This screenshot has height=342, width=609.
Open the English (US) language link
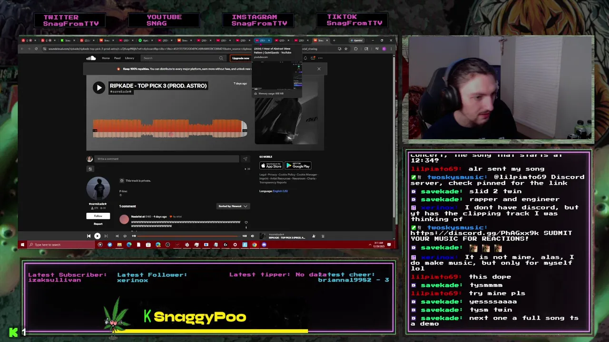[x=280, y=191]
